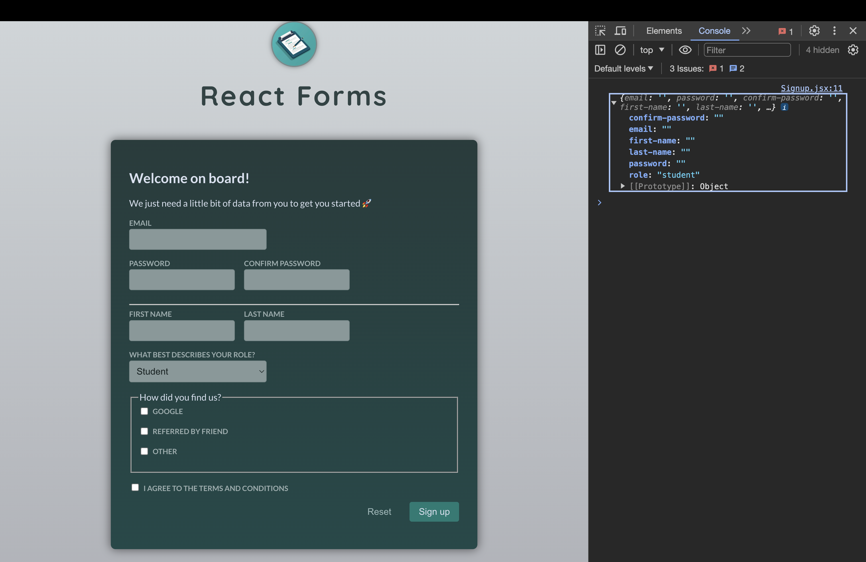Open the Student role dropdown
The height and width of the screenshot is (562, 866).
point(198,371)
